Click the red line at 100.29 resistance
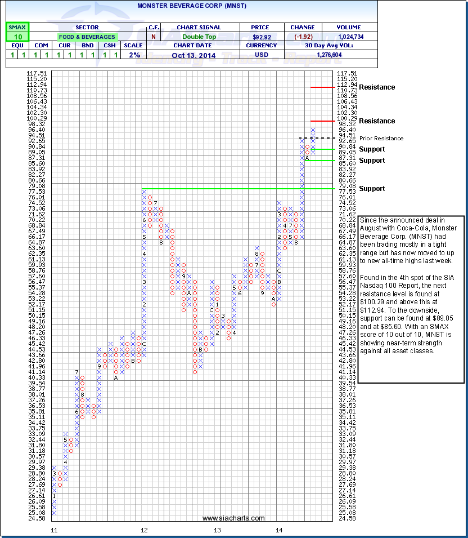Screen dimensions: 468x538 (x=323, y=121)
